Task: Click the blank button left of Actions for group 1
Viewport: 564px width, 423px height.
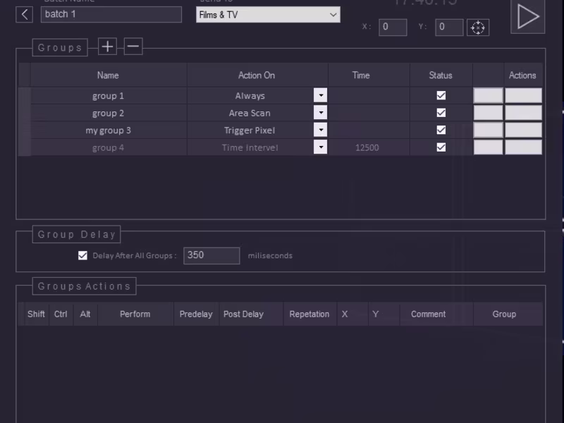Action: click(488, 95)
